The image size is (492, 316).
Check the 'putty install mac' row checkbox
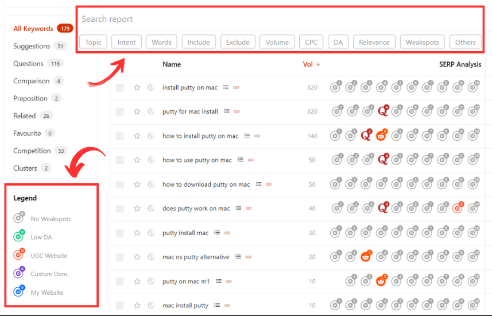[119, 233]
